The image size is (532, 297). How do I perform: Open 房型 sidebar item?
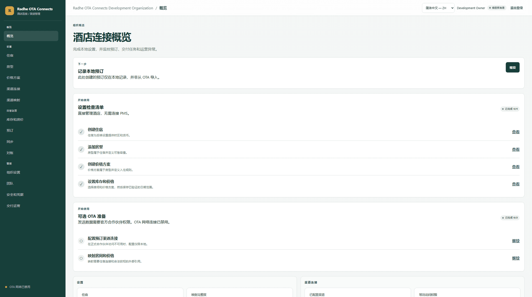click(x=31, y=67)
